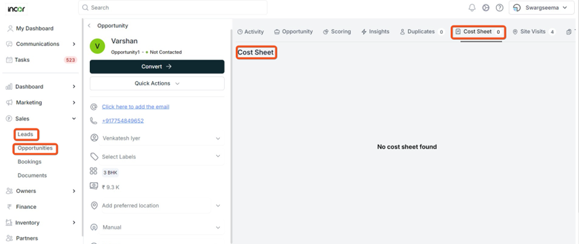The height and width of the screenshot is (244, 579).
Task: Click the source icon beside Manual
Action: pos(94,227)
